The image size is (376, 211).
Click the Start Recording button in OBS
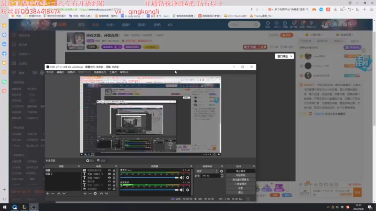point(241,175)
